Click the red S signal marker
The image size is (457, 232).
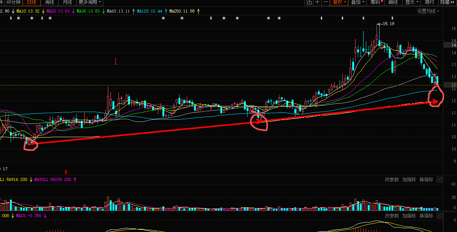[66, 172]
